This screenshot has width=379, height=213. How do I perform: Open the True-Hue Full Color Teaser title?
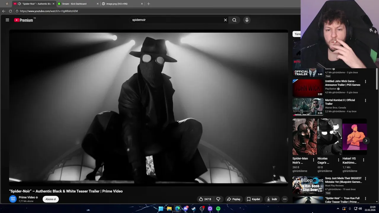[342, 200]
